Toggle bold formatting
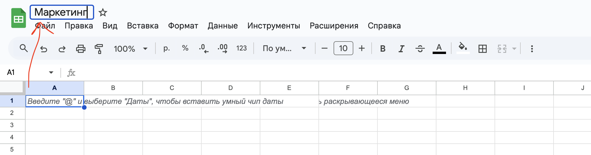Viewport: 591px width, 155px height. click(383, 48)
